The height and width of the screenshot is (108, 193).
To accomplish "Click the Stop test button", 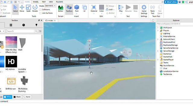I will [x=135, y=9].
